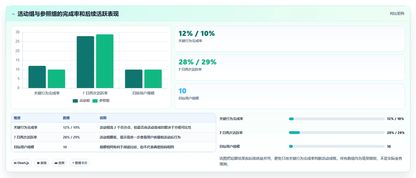Click the 关键行为完成率 label beside its progress bar
The height and width of the screenshot is (178, 416).
tap(231, 119)
